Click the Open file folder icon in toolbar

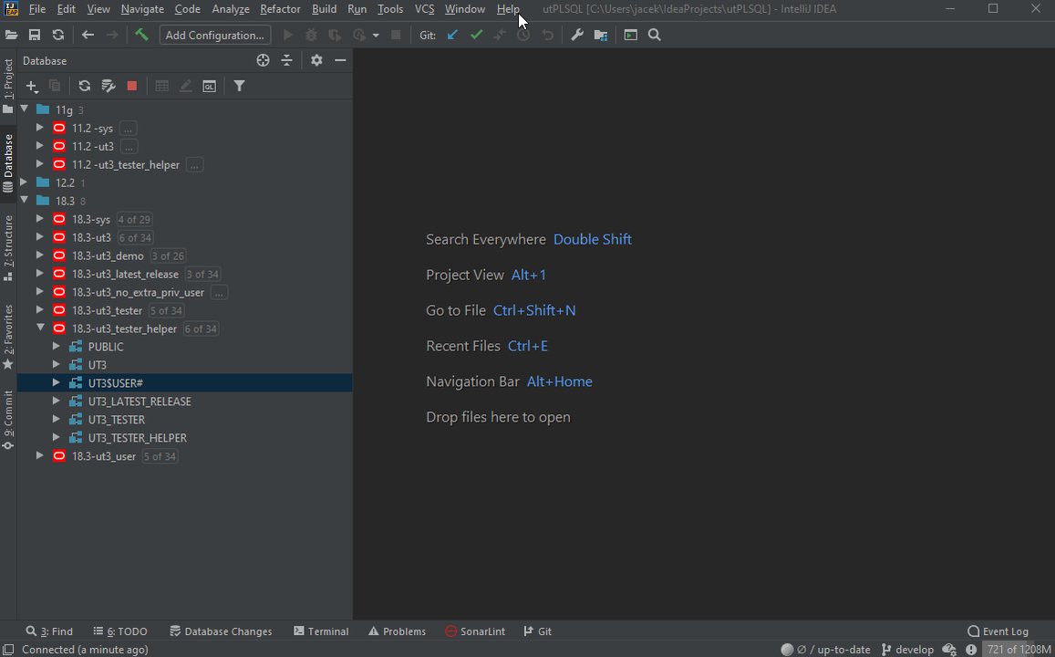pos(11,35)
